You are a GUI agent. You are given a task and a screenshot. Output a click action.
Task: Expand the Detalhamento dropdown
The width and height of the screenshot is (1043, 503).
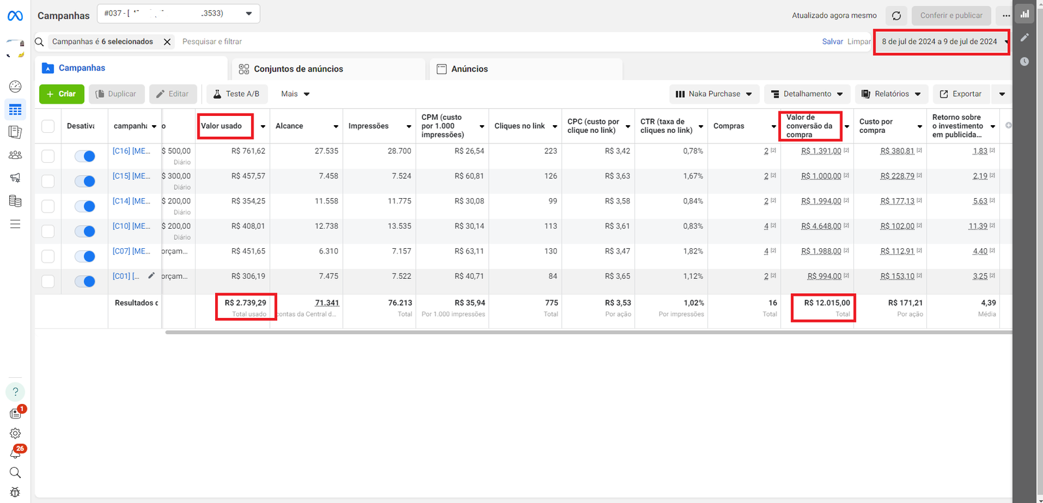[807, 94]
